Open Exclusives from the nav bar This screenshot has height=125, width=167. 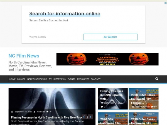pos(83,79)
